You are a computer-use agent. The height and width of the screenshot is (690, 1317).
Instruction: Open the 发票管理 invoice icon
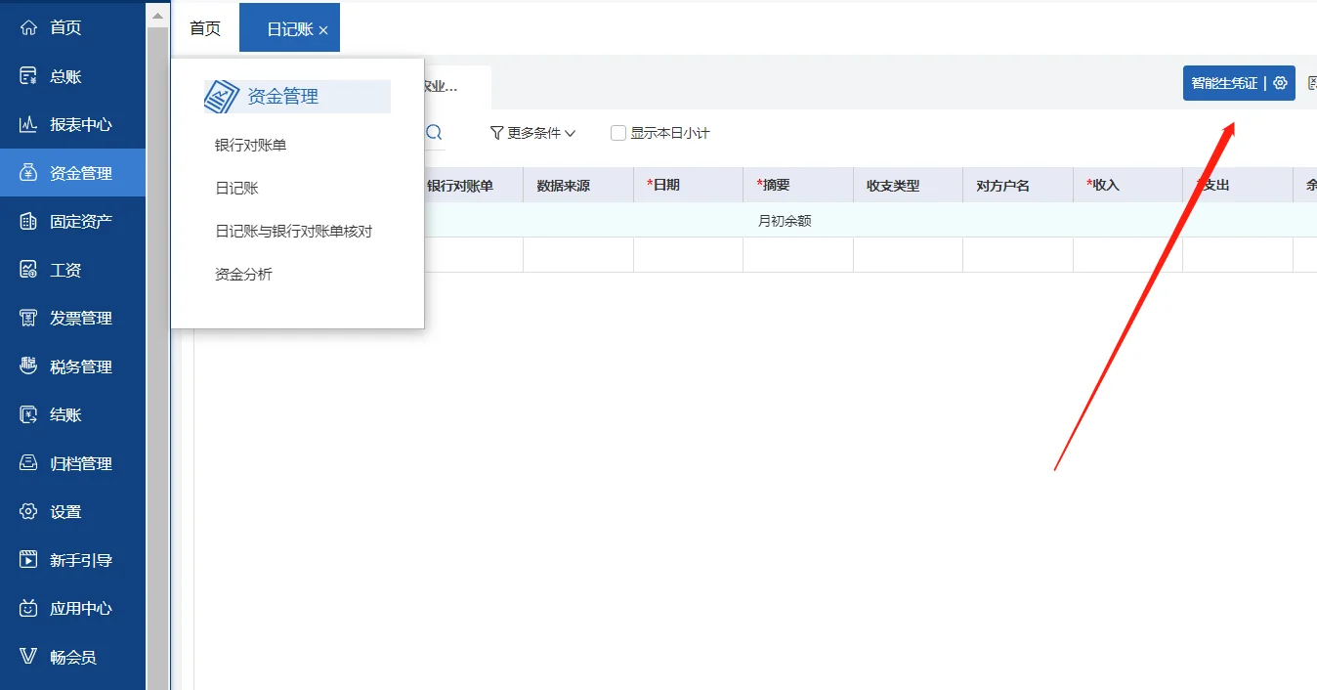point(29,318)
